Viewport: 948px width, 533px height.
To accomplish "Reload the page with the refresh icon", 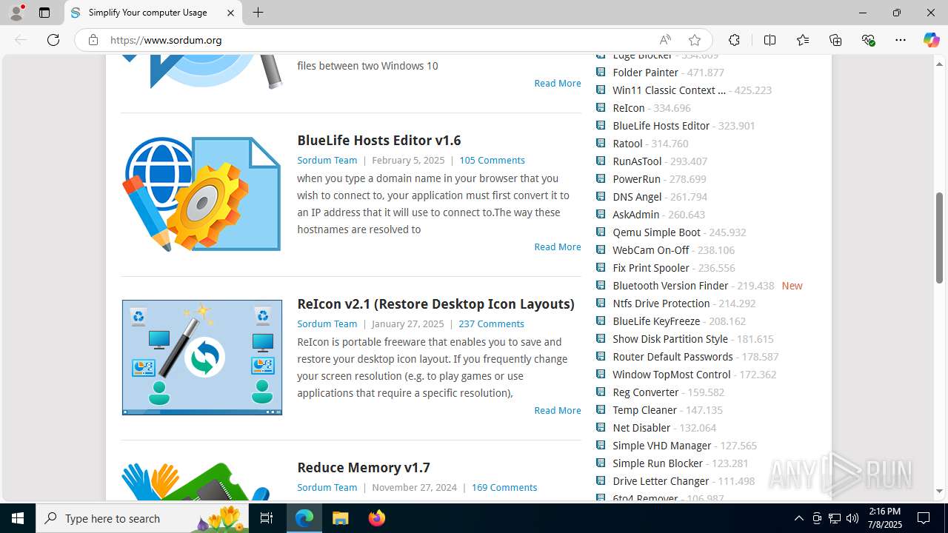I will [x=53, y=40].
